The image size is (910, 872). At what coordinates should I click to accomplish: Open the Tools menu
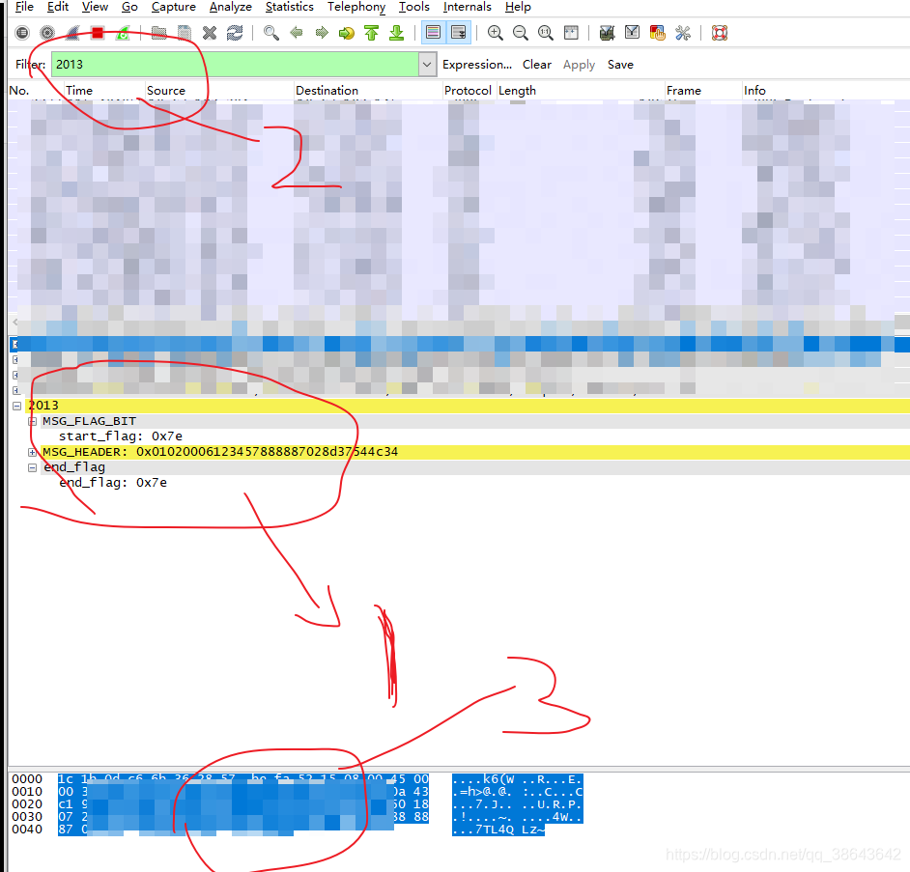tap(413, 7)
